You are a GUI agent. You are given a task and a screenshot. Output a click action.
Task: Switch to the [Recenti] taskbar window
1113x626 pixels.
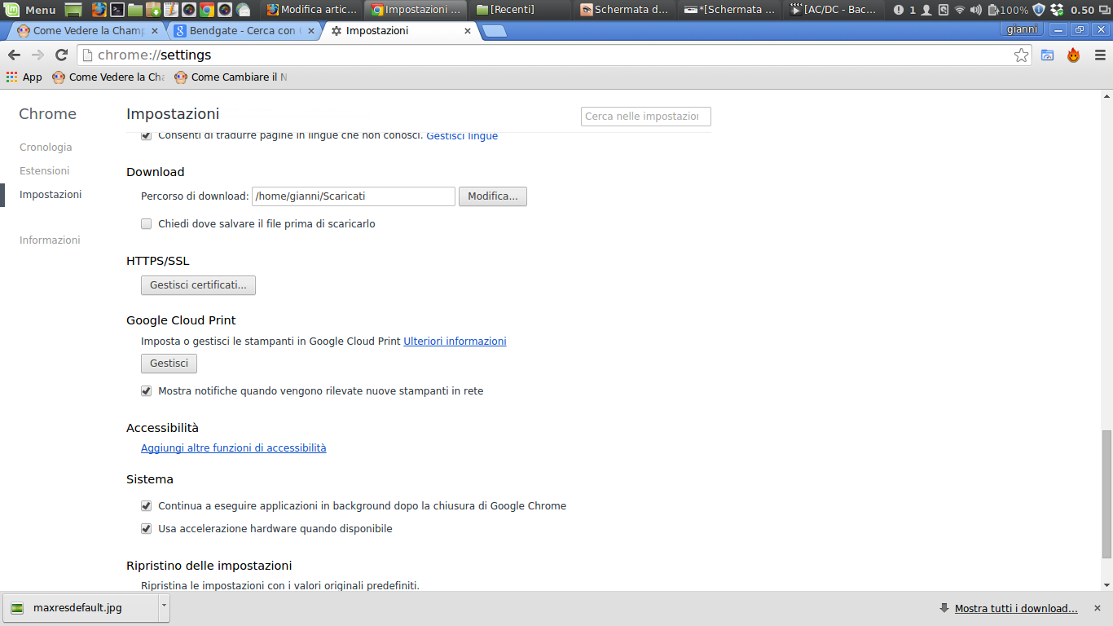pyautogui.click(x=521, y=10)
